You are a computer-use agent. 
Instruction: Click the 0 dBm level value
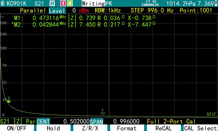(81, 10)
